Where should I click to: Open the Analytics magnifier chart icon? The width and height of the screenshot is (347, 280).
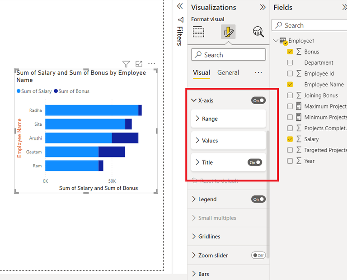pyautogui.click(x=258, y=32)
